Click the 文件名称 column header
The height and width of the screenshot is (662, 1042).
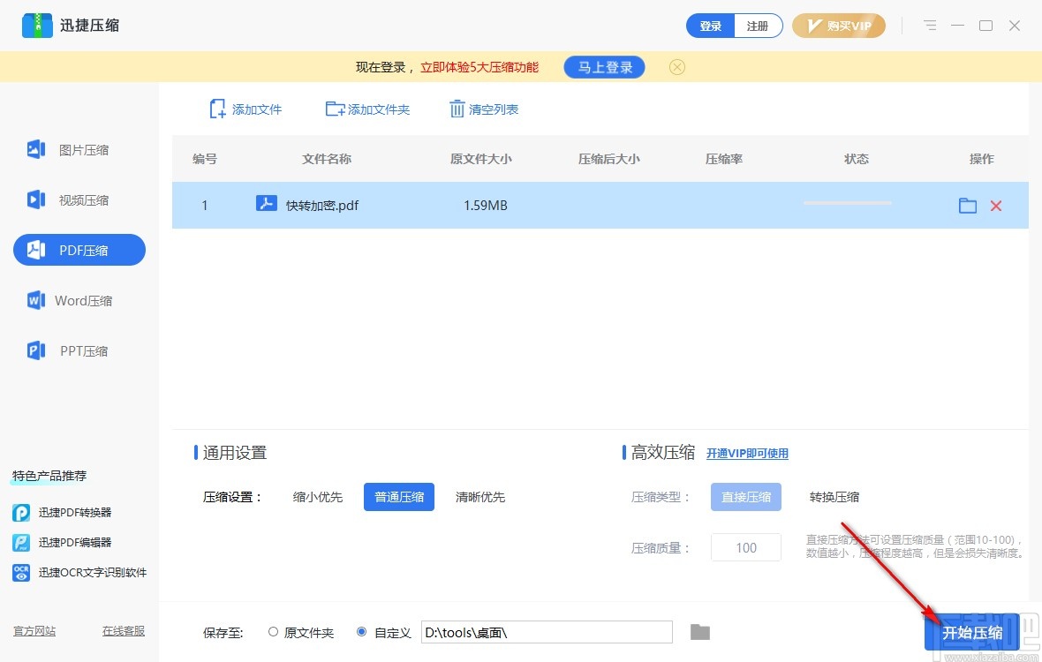[x=327, y=159]
